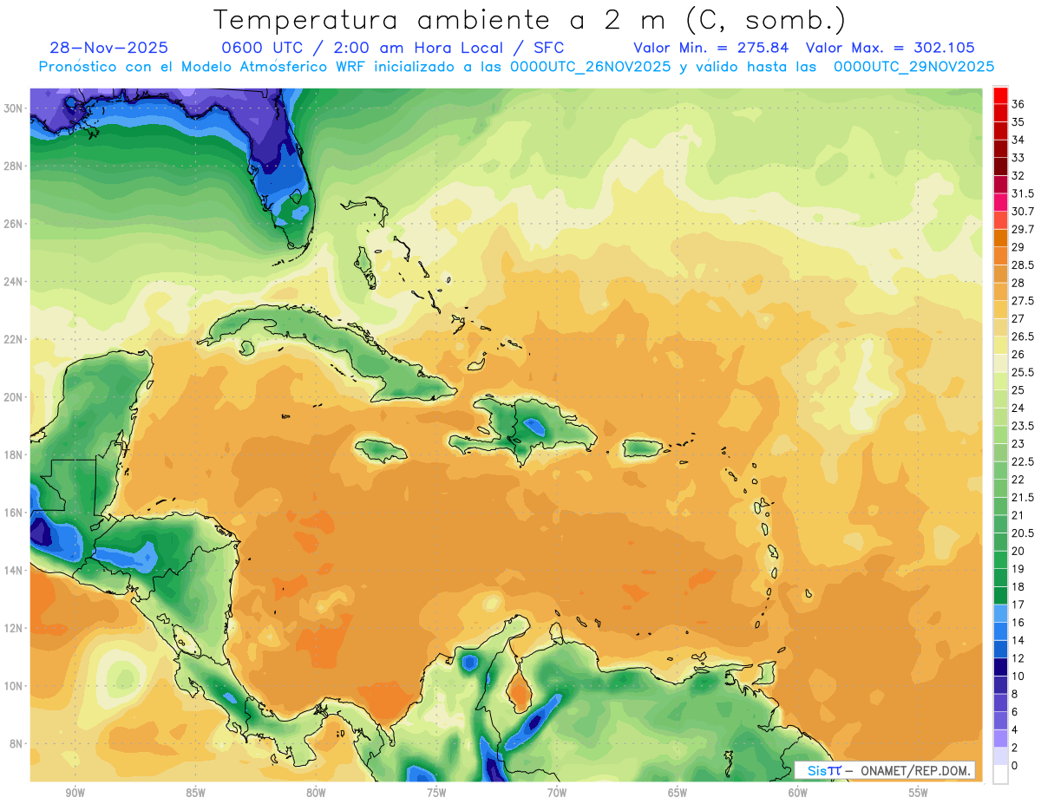Viewport: 1041px width, 804px height.
Task: Click the legend value 33
Action: pyautogui.click(x=1018, y=158)
